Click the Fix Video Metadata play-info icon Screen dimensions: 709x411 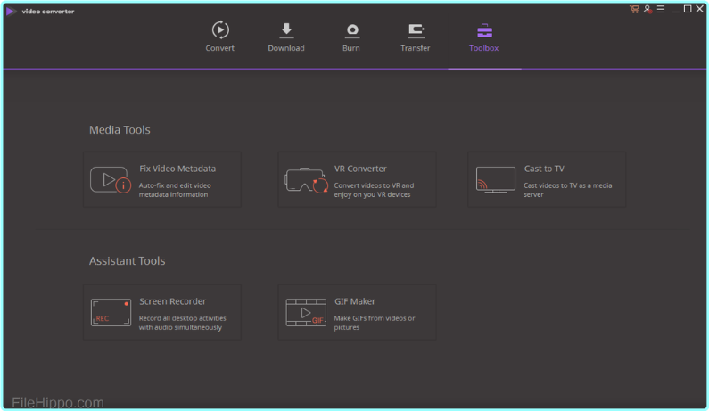[x=111, y=180]
